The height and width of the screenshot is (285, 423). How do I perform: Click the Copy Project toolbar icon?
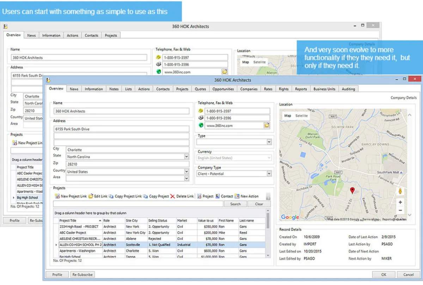click(146, 196)
